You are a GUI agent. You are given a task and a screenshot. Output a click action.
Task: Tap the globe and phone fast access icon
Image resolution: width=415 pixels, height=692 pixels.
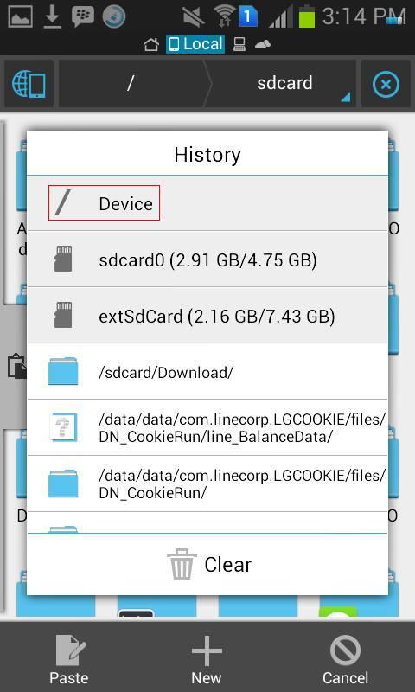(x=29, y=84)
